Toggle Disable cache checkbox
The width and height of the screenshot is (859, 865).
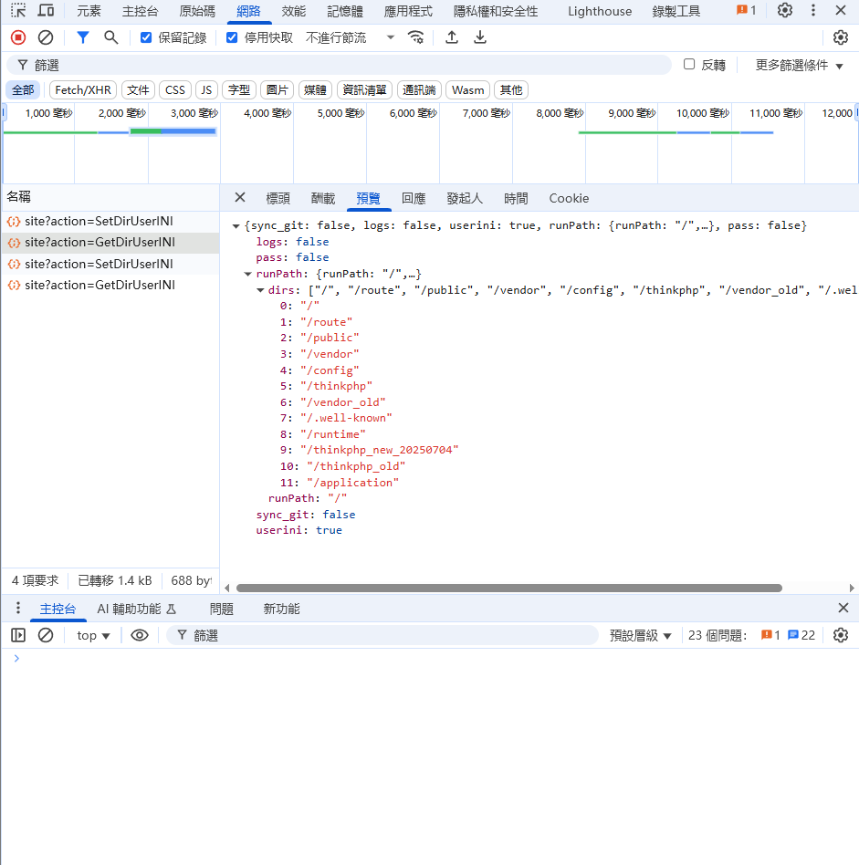[x=232, y=37]
